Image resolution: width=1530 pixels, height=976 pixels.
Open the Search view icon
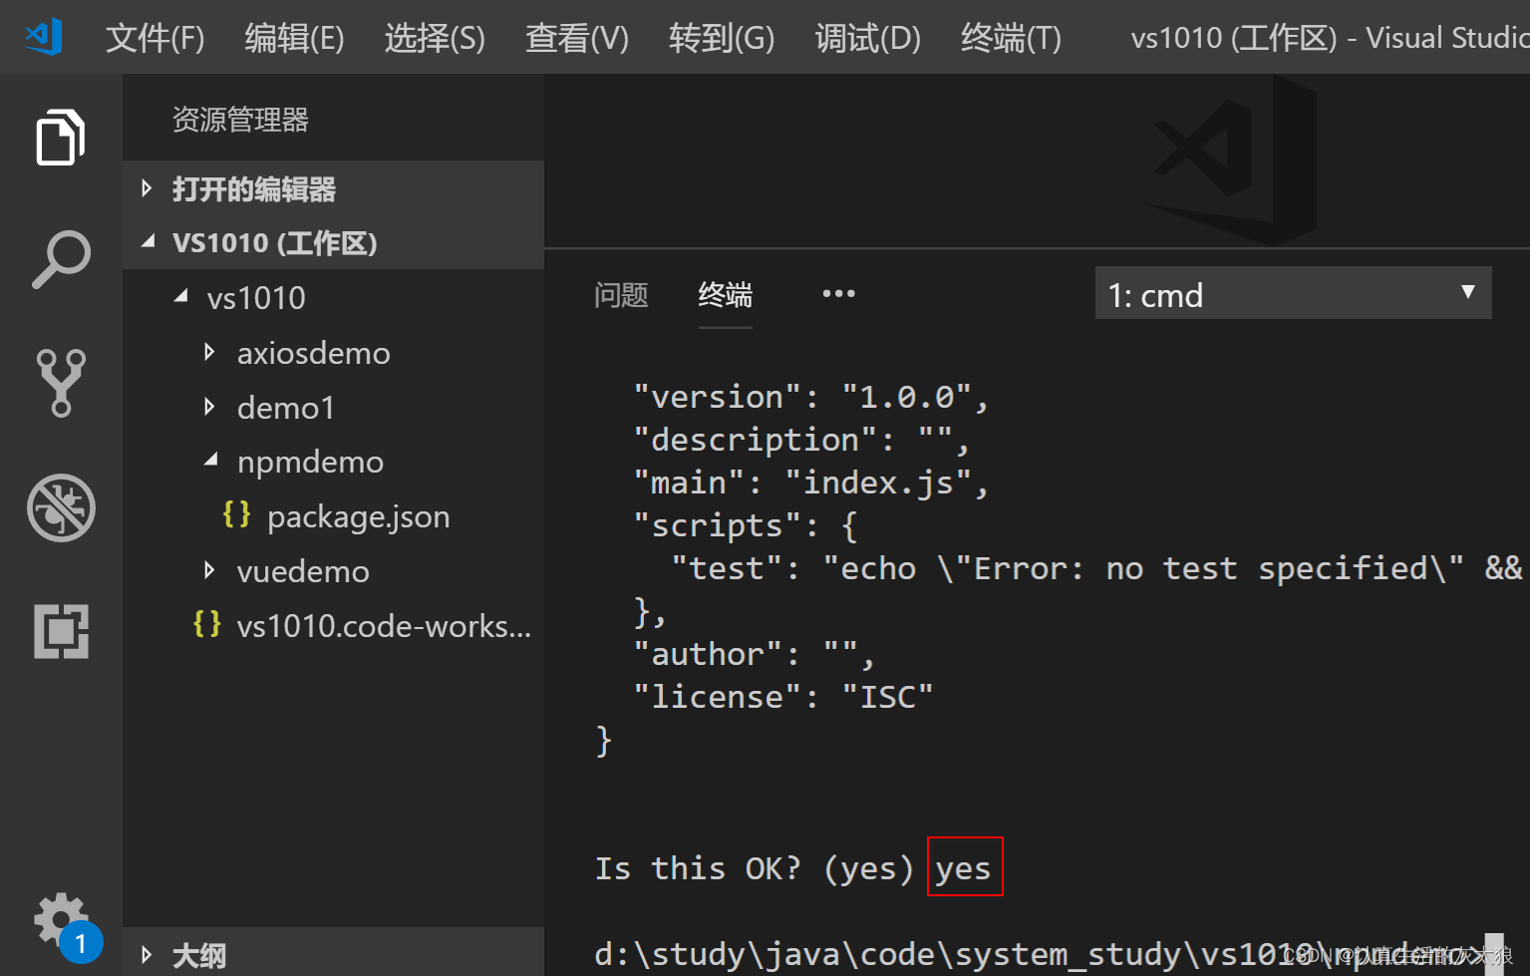click(x=61, y=259)
